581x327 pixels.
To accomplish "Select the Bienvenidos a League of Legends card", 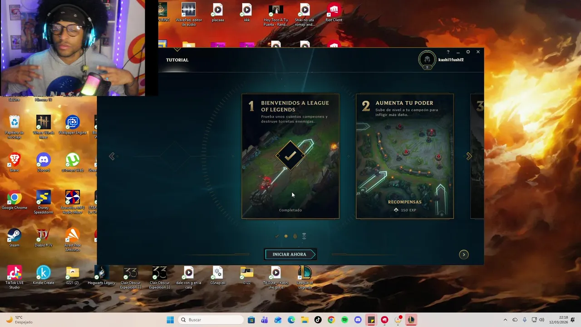I will coord(290,156).
